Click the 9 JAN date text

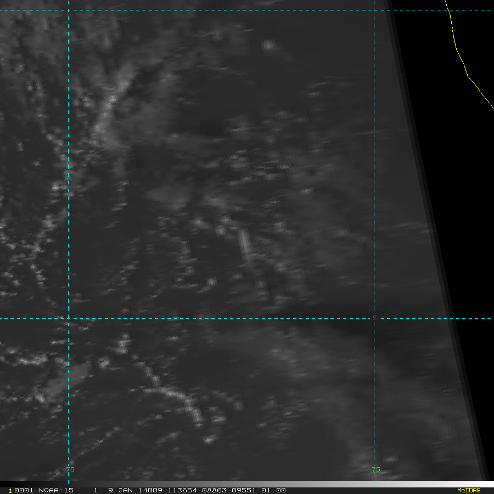point(120,490)
